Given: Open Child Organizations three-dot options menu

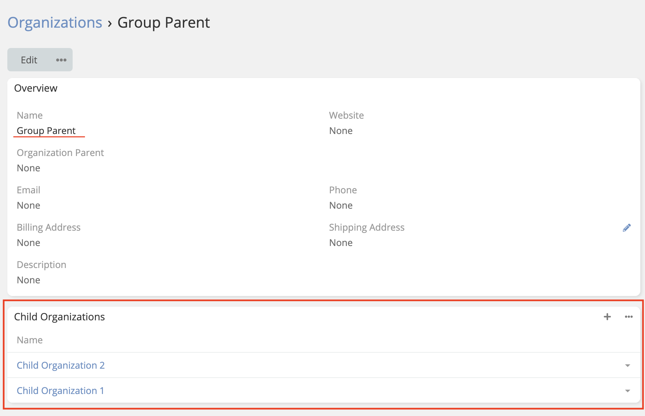Looking at the screenshot, I should click(x=629, y=317).
